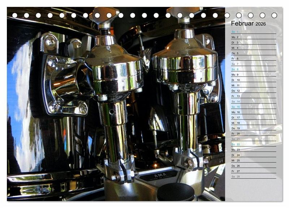Click the Fr 13 date row
The width and height of the screenshot is (289, 208).
click(235, 96)
